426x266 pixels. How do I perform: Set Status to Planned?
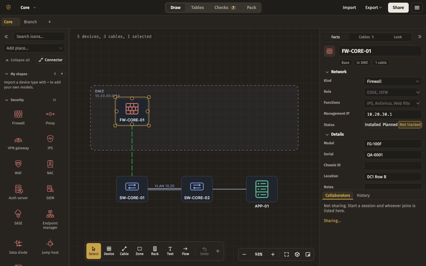(390, 125)
